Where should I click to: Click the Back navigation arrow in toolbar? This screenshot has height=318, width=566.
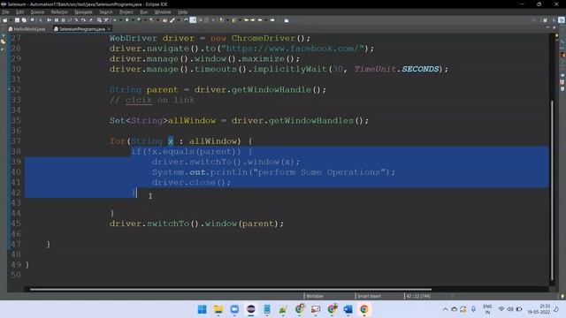(259, 20)
